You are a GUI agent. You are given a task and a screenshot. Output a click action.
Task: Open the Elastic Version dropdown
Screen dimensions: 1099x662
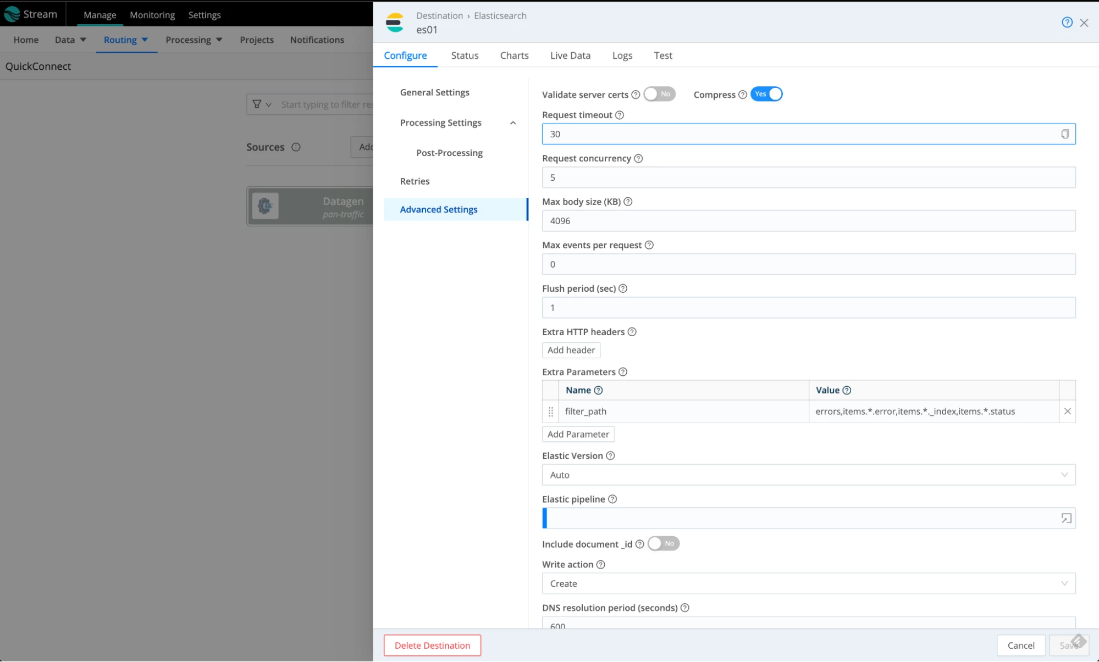click(x=808, y=475)
